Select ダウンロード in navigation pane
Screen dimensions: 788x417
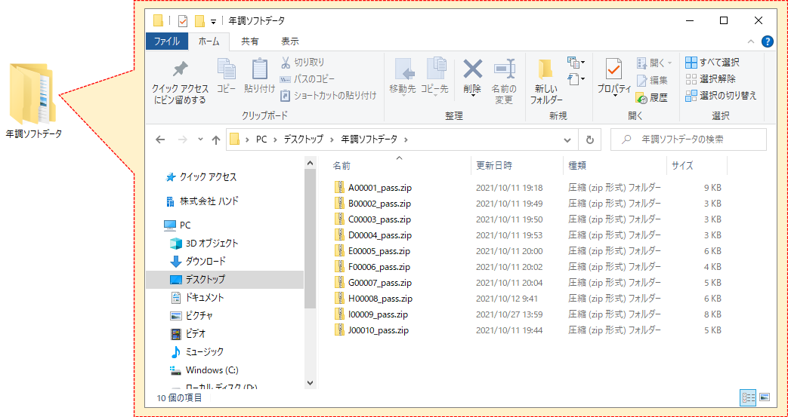click(x=198, y=262)
